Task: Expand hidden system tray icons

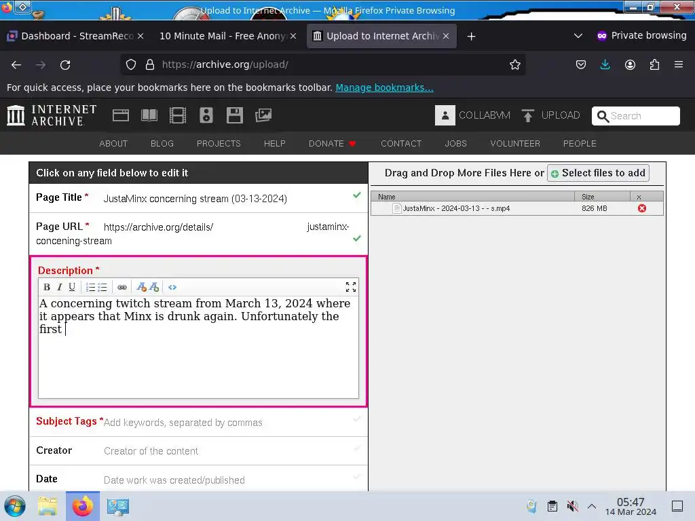Action: (592, 506)
